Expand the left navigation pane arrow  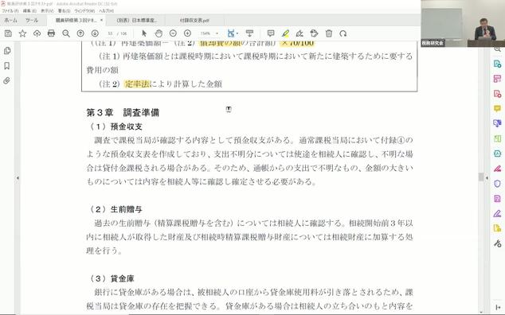tap(18, 178)
